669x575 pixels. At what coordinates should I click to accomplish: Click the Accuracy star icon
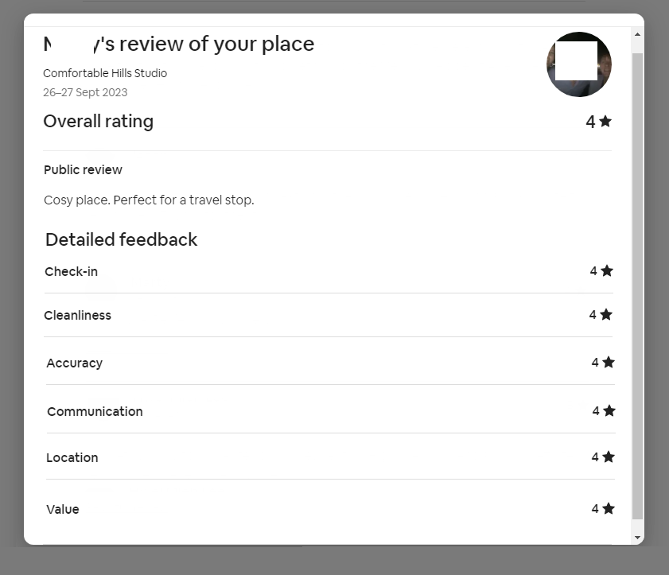click(x=609, y=363)
